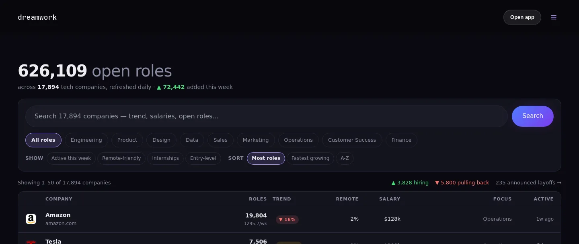The width and height of the screenshot is (579, 244).
Task: Click the dreamwork logo
Action: tap(37, 17)
